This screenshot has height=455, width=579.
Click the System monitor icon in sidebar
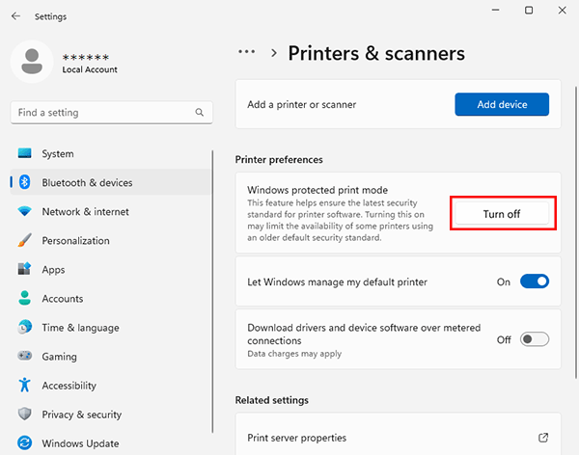point(25,154)
